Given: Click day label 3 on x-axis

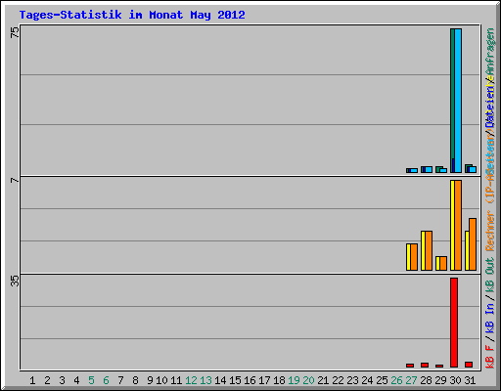Looking at the screenshot, I should click(62, 380).
